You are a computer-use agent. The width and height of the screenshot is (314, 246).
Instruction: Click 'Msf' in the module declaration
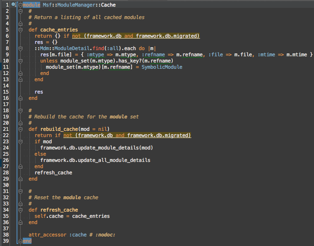(x=47, y=5)
